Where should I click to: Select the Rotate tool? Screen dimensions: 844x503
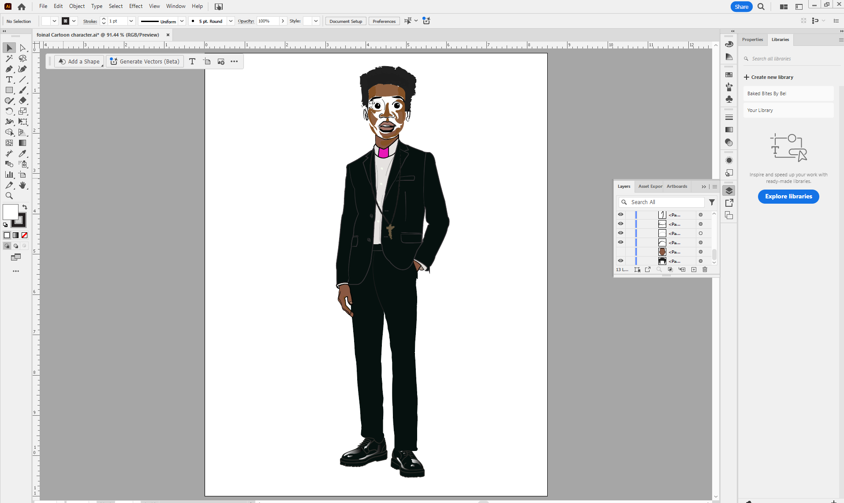(9, 111)
